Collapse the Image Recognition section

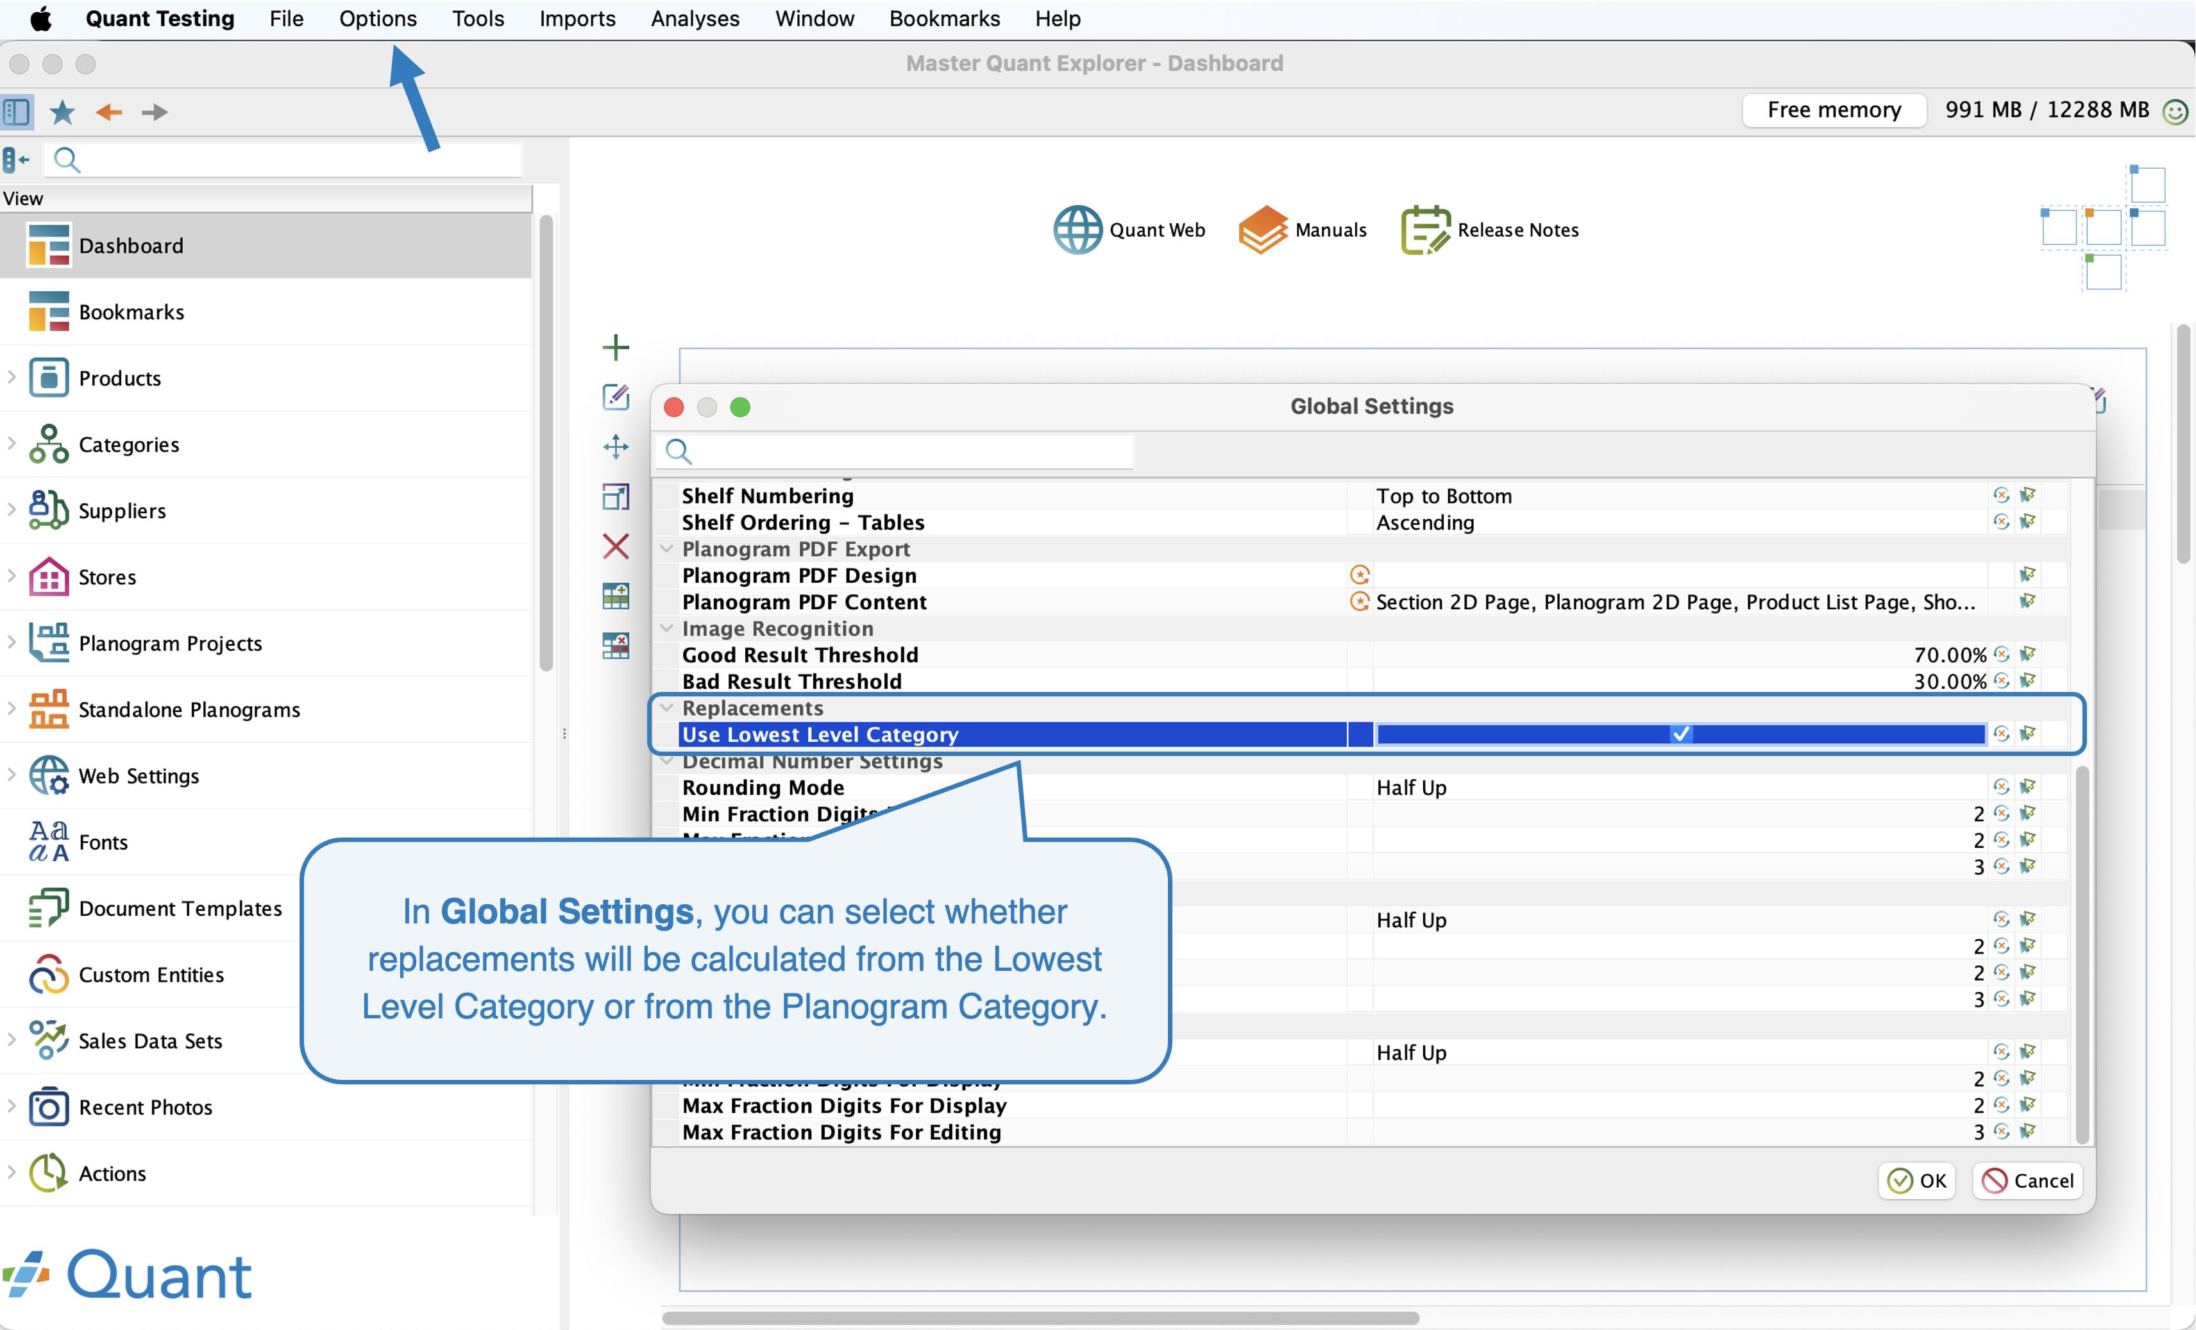pyautogui.click(x=666, y=628)
